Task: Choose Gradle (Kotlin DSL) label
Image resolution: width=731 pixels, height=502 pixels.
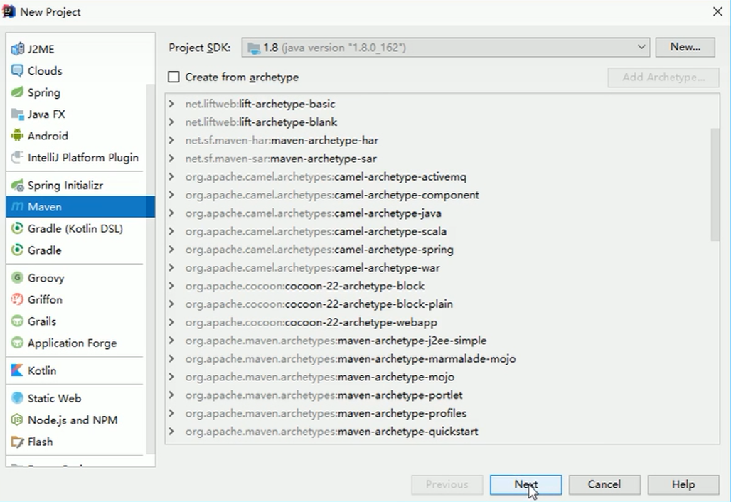Action: tap(75, 228)
